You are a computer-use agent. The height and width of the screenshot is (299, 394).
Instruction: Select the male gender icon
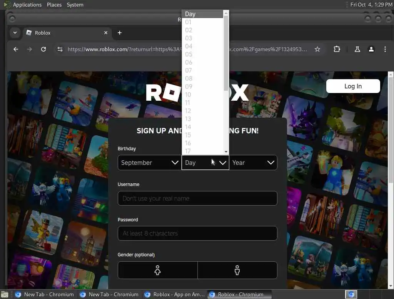pos(237,270)
